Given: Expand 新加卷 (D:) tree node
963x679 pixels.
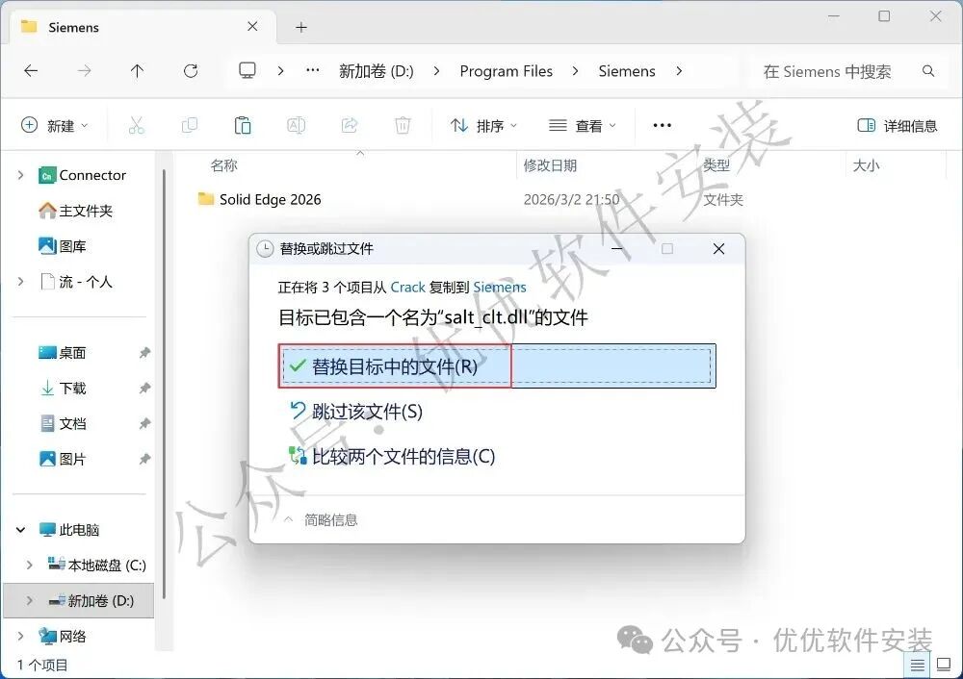Looking at the screenshot, I should click(30, 600).
